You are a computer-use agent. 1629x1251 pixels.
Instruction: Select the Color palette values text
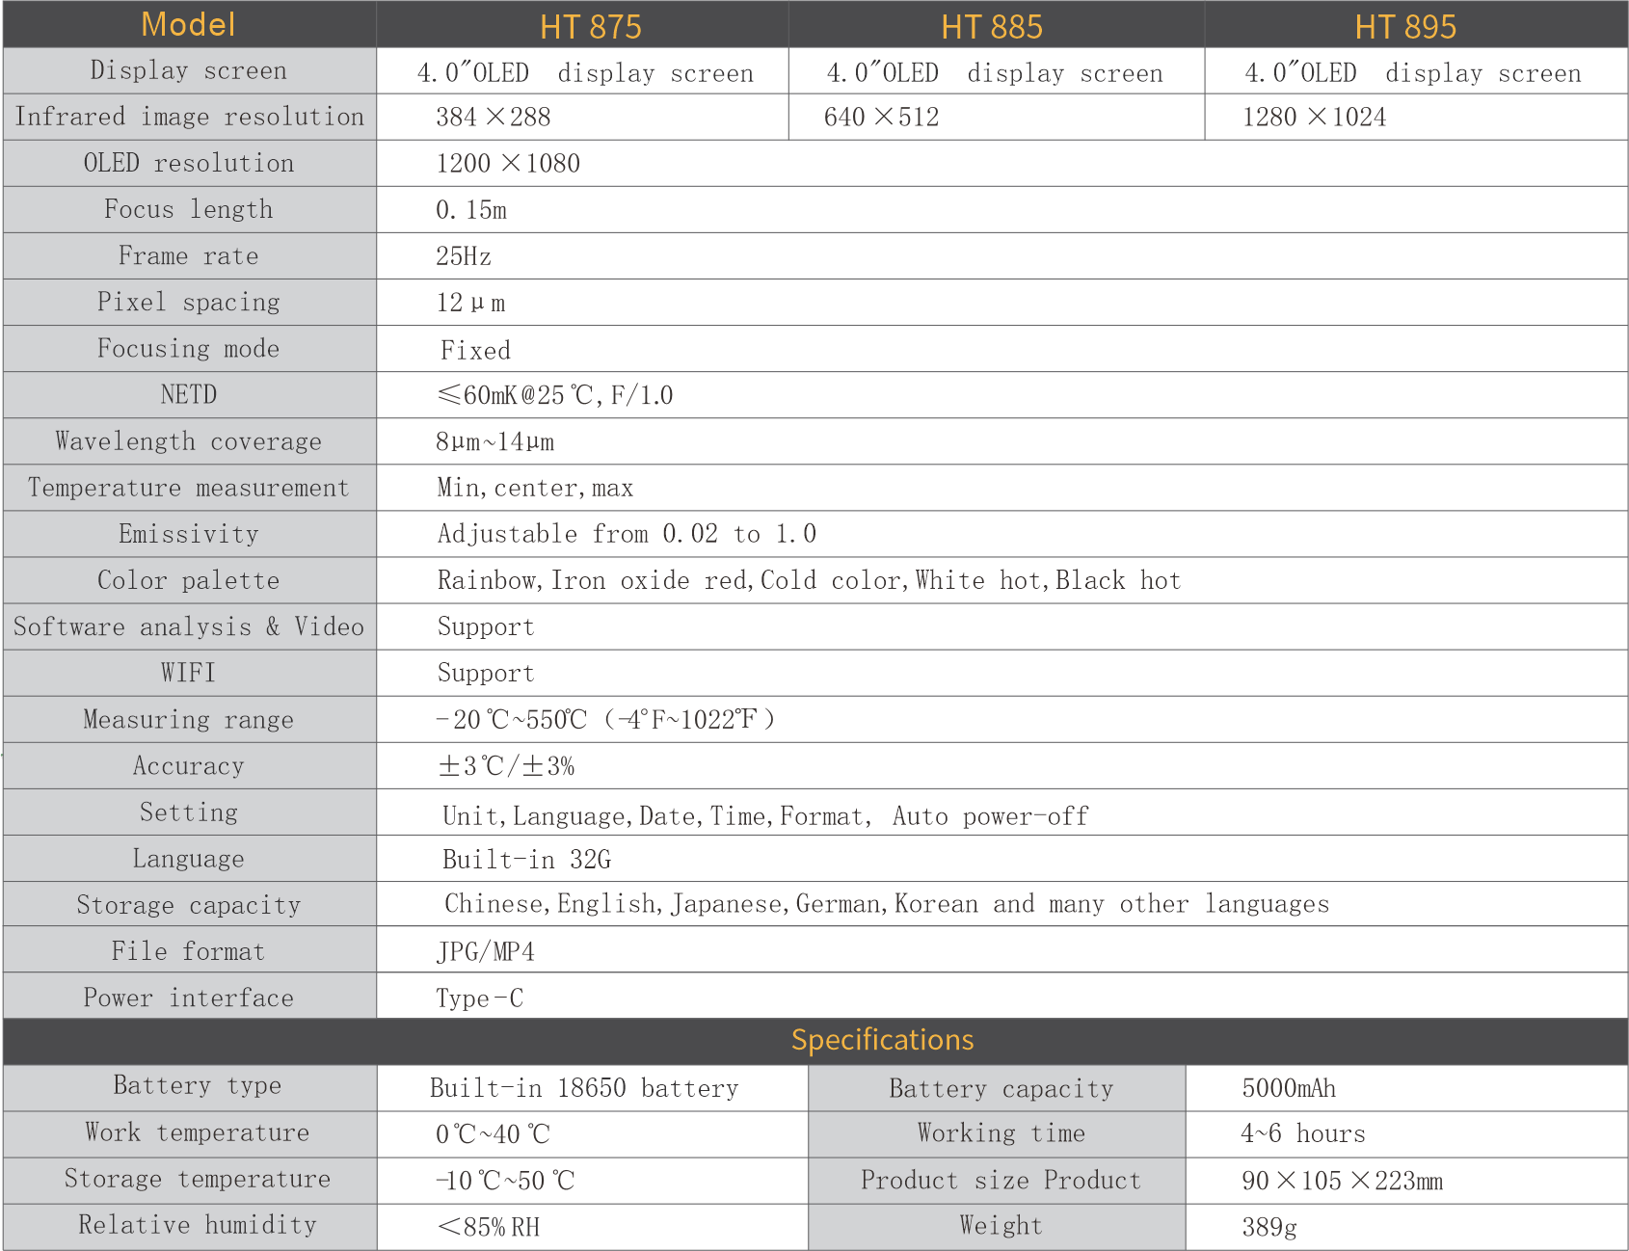[x=809, y=580]
